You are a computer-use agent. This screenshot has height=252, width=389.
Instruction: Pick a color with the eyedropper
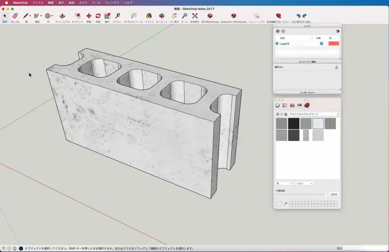286,204
